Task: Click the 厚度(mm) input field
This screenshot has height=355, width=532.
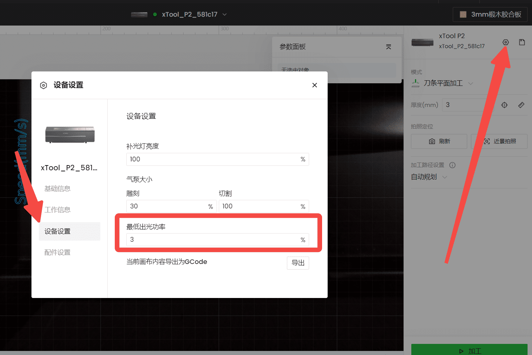Action: click(468, 105)
